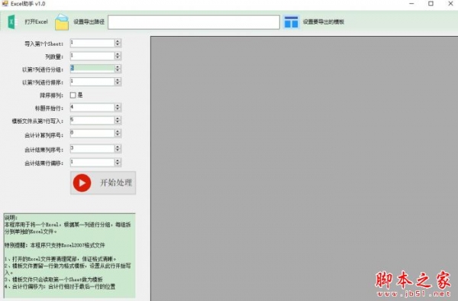Decrease the 以第?列进行分组 value
458x301 pixels.
(118, 71)
